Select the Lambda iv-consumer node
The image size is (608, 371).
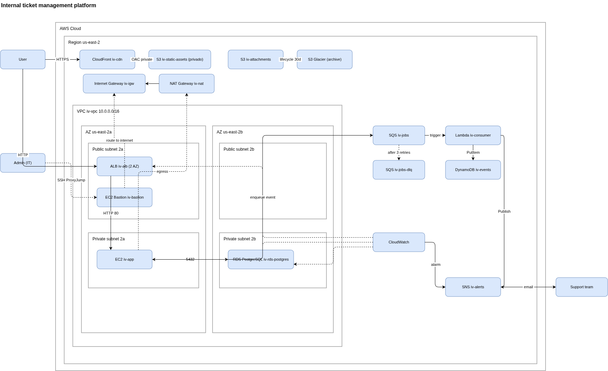pos(473,135)
